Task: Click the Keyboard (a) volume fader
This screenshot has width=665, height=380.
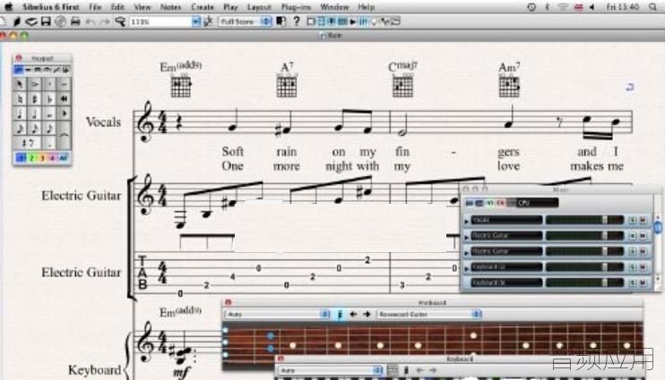Action: point(605,267)
